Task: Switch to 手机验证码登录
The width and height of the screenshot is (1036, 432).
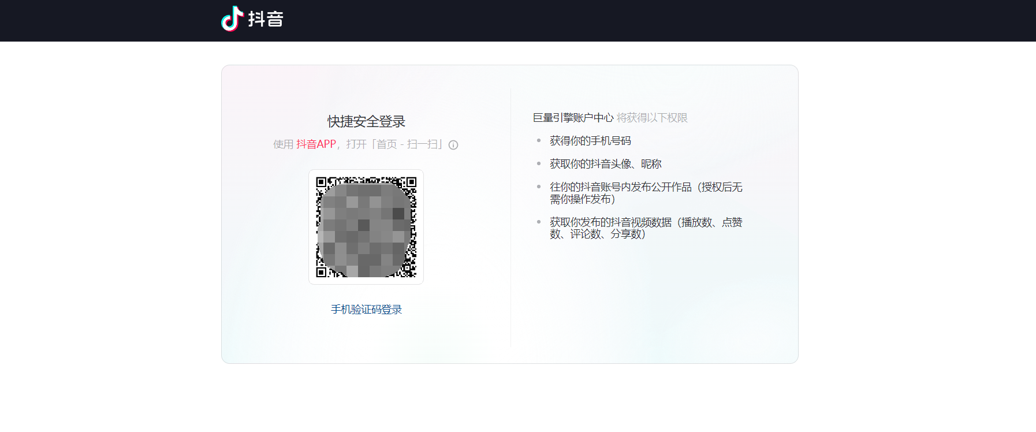Action: [x=366, y=310]
